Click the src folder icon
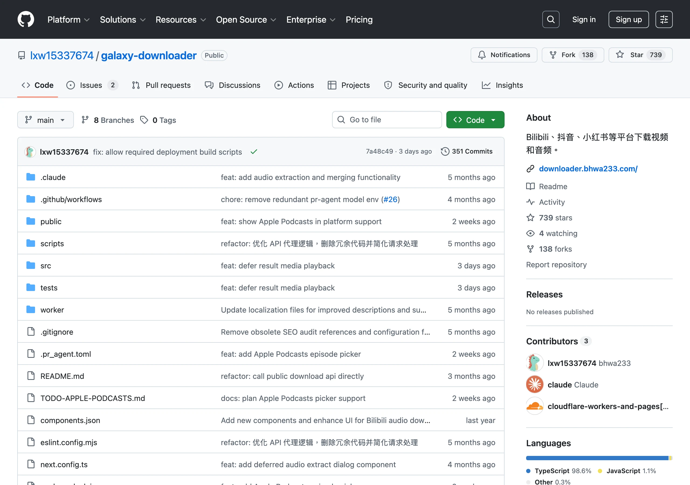Image resolution: width=690 pixels, height=485 pixels. click(31, 265)
